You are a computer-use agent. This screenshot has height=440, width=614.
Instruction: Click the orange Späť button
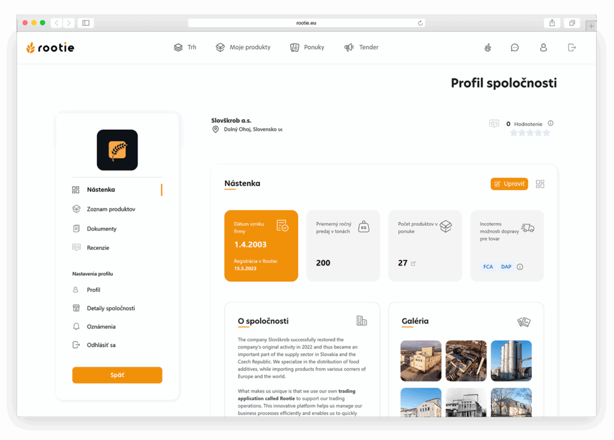pyautogui.click(x=117, y=375)
